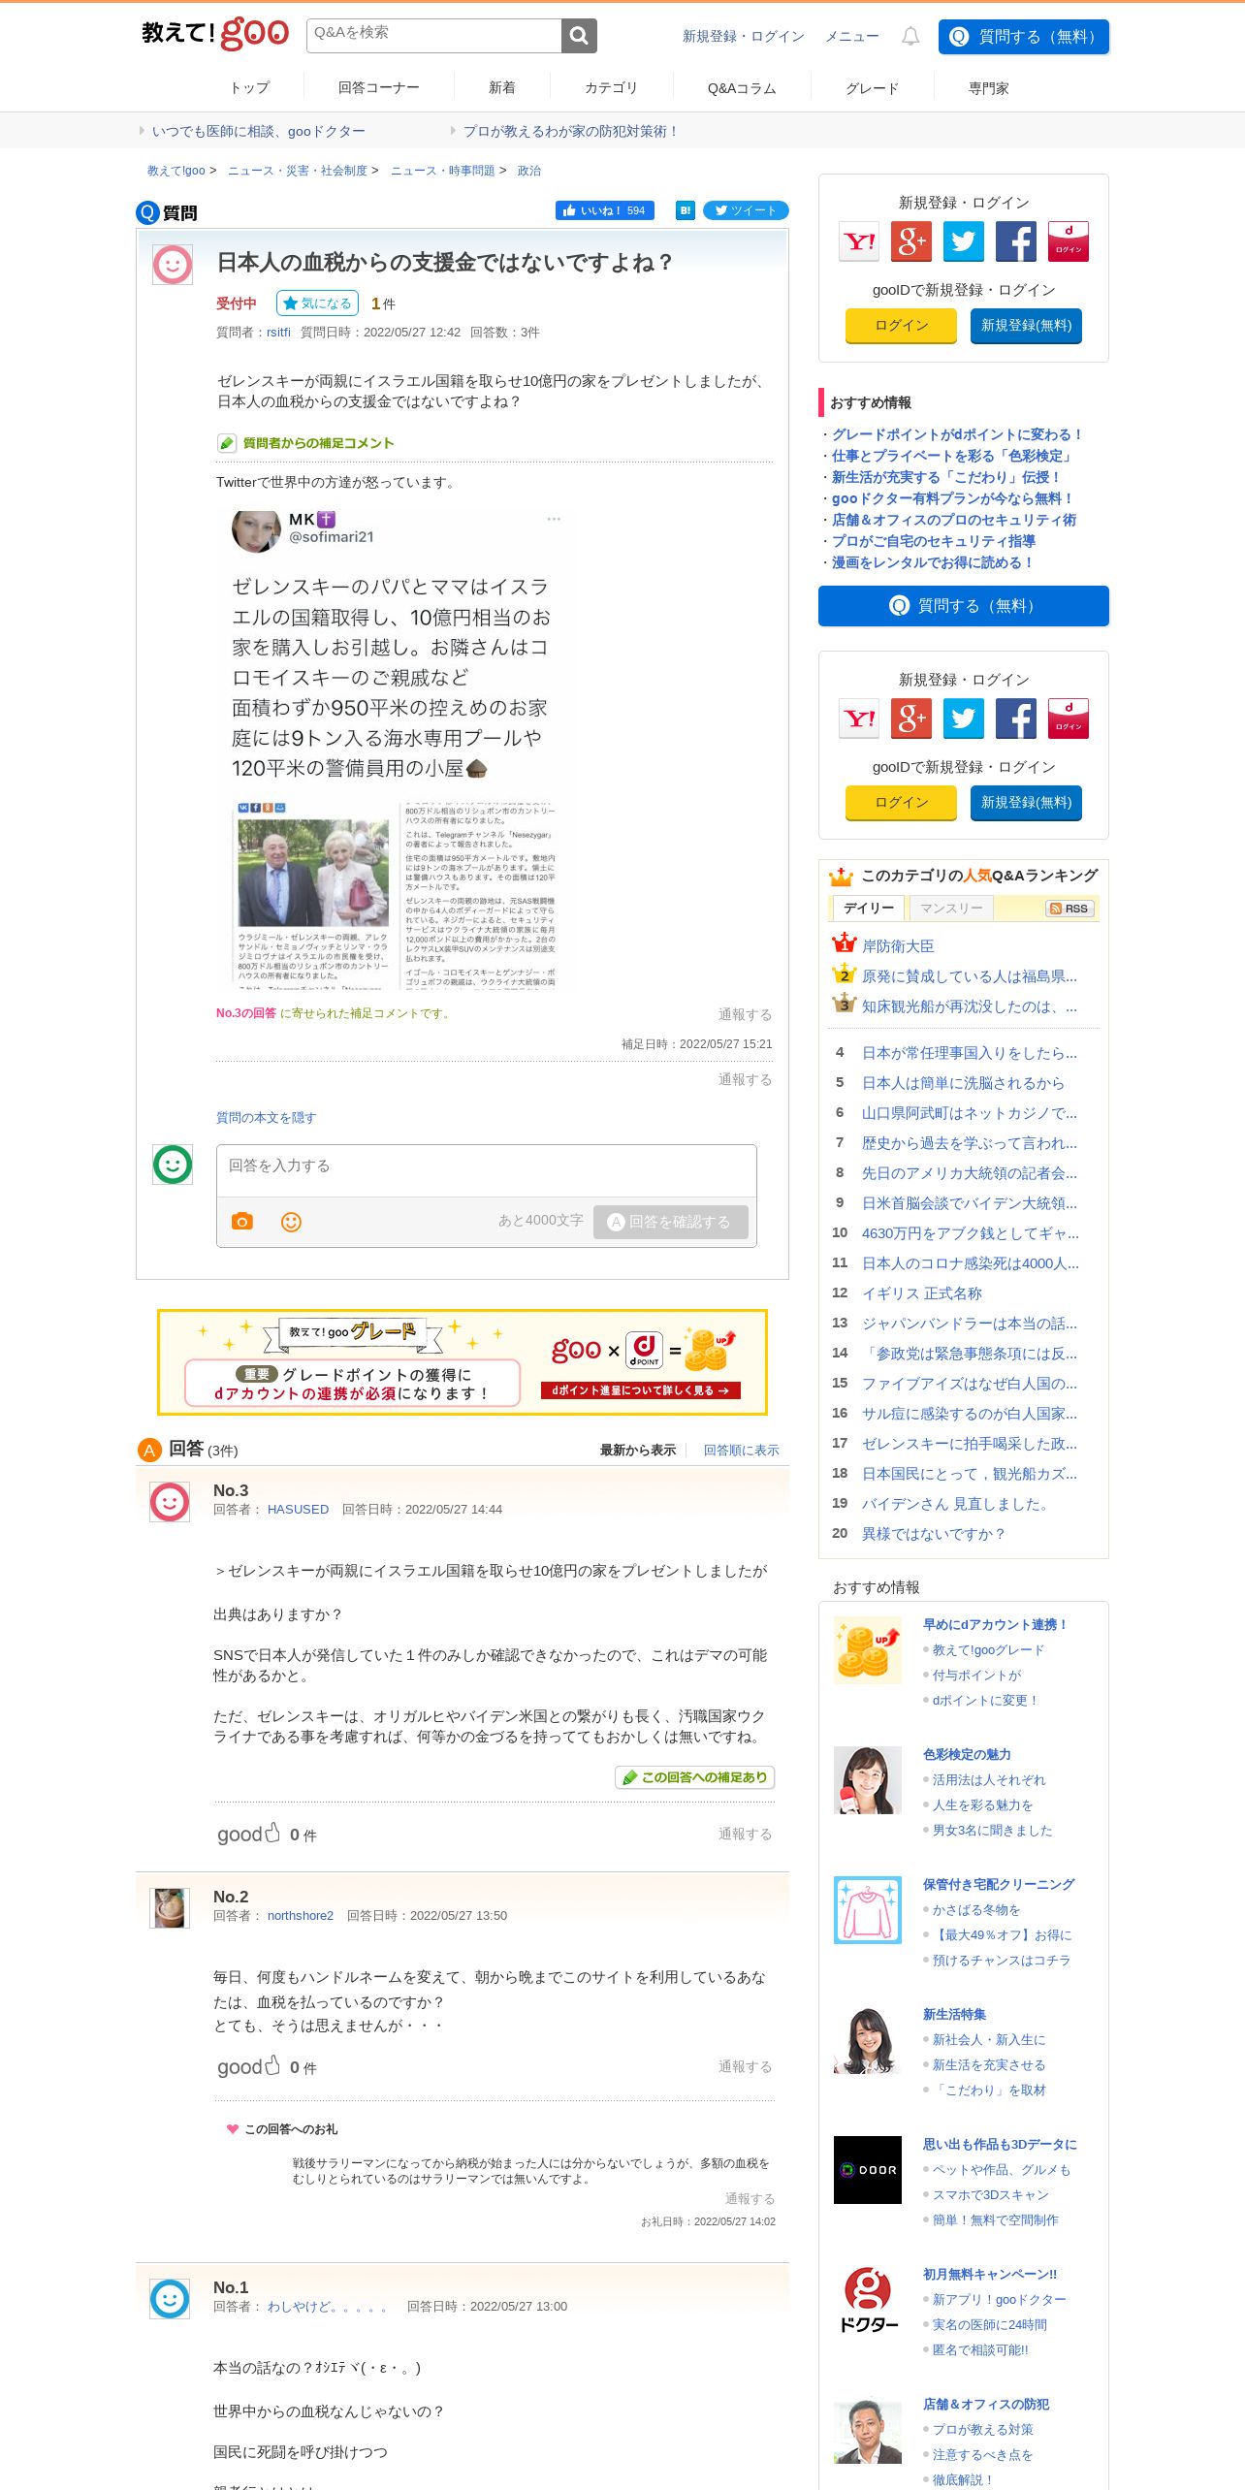This screenshot has width=1245, height=2490.
Task: Click the search magnifier button
Action: click(x=579, y=36)
